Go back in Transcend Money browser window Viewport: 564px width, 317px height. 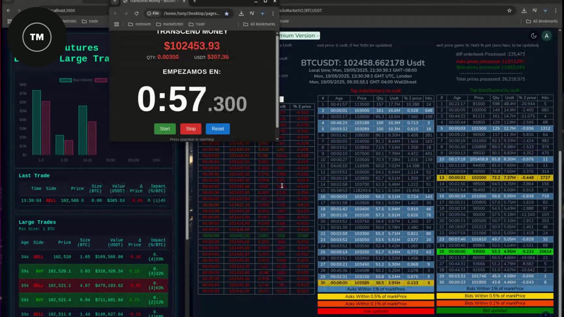pyautogui.click(x=115, y=14)
